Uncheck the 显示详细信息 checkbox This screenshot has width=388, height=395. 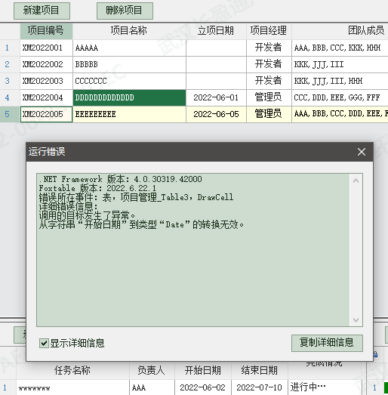click(x=44, y=343)
